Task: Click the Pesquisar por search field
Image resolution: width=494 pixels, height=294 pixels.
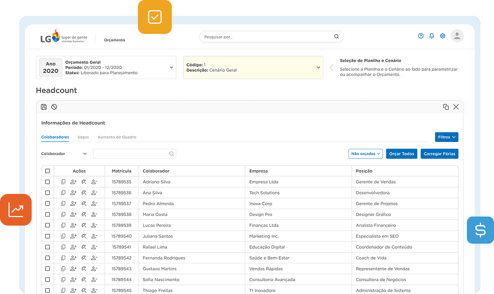Action: [267, 37]
